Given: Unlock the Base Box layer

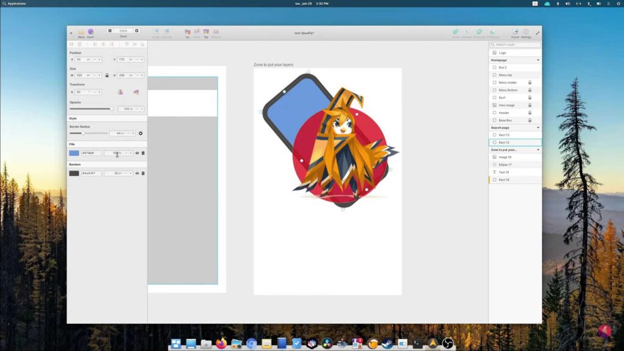Looking at the screenshot, I should click(530, 120).
